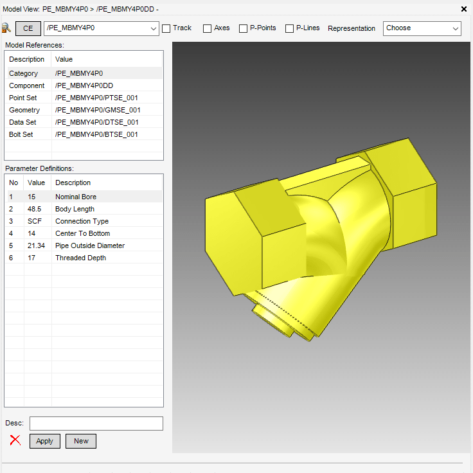Select the Point Set reference row

(x=85, y=98)
